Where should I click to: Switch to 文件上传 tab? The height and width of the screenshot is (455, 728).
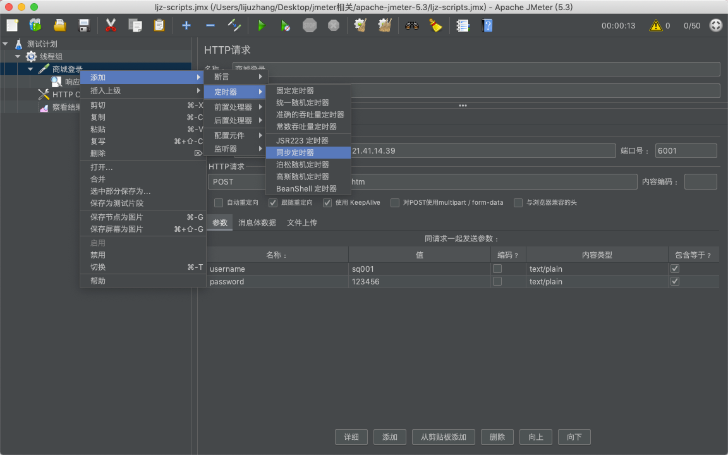(x=302, y=223)
